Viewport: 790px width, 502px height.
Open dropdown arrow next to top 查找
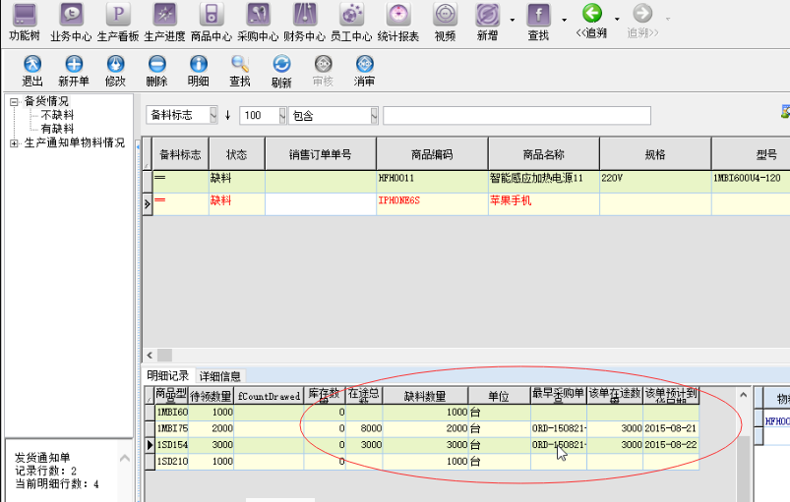pos(564,20)
